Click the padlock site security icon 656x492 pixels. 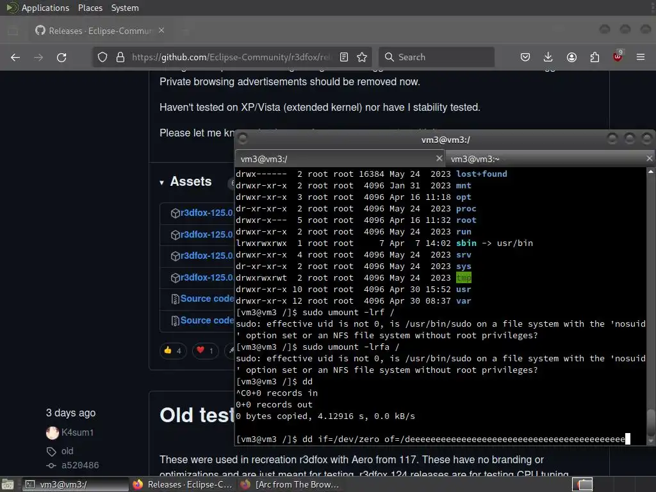[x=120, y=57]
